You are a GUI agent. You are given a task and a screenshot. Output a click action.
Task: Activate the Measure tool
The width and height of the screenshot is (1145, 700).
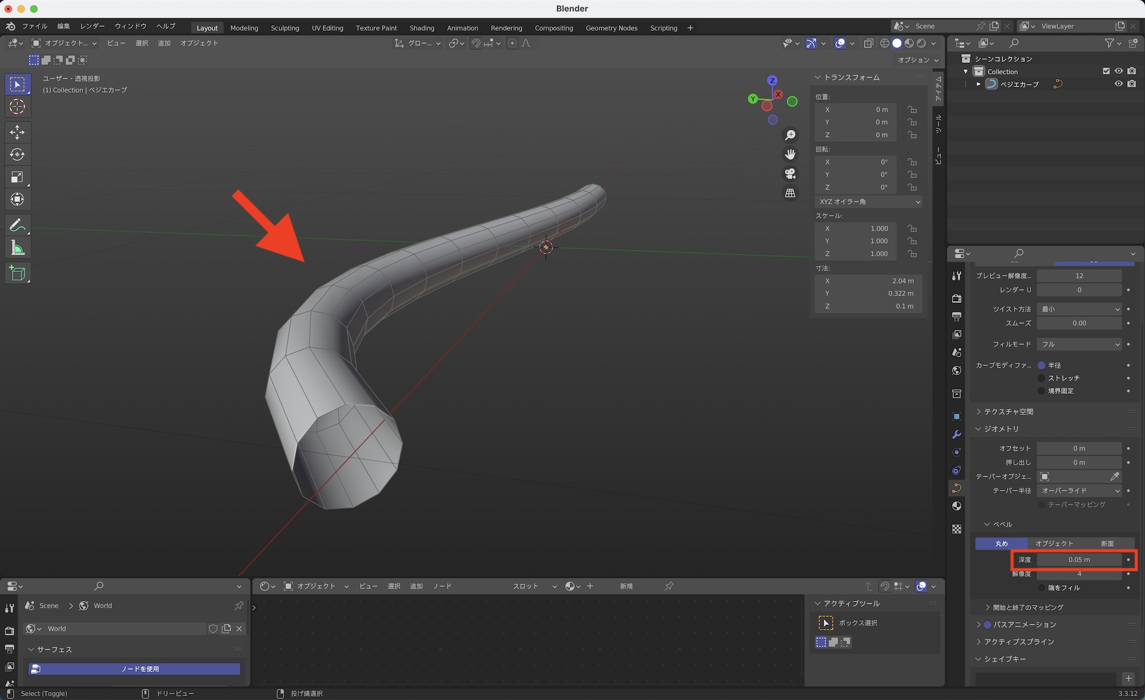pos(17,248)
